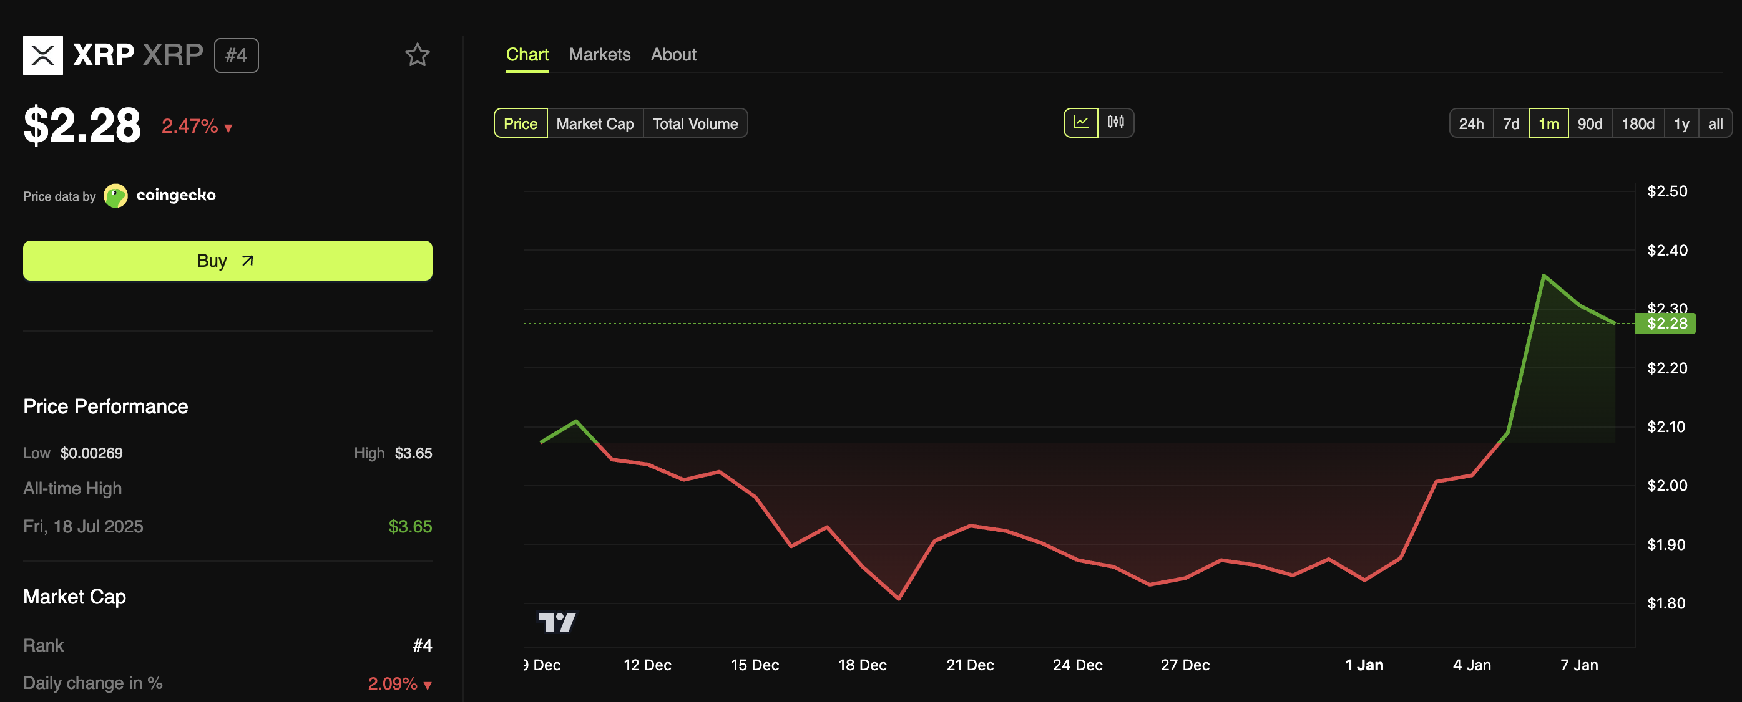Click the TradingView logo on the chart
The image size is (1742, 702).
(x=557, y=622)
